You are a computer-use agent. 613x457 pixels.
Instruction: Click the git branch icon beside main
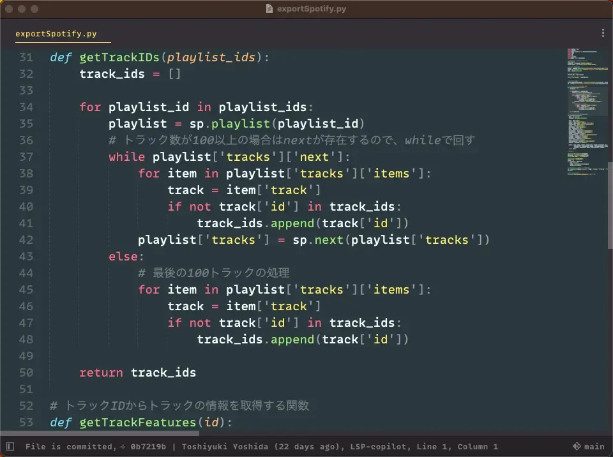click(x=576, y=446)
